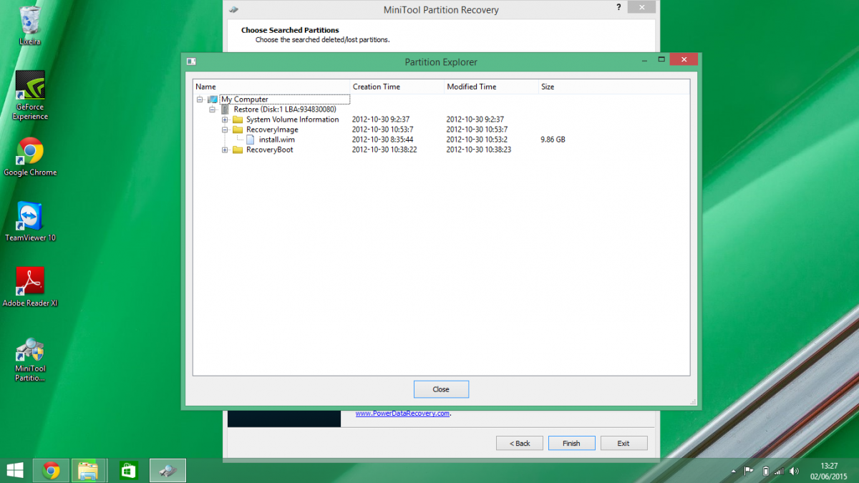859x483 pixels.
Task: Close Partition Explorer with red X
Action: pos(684,60)
